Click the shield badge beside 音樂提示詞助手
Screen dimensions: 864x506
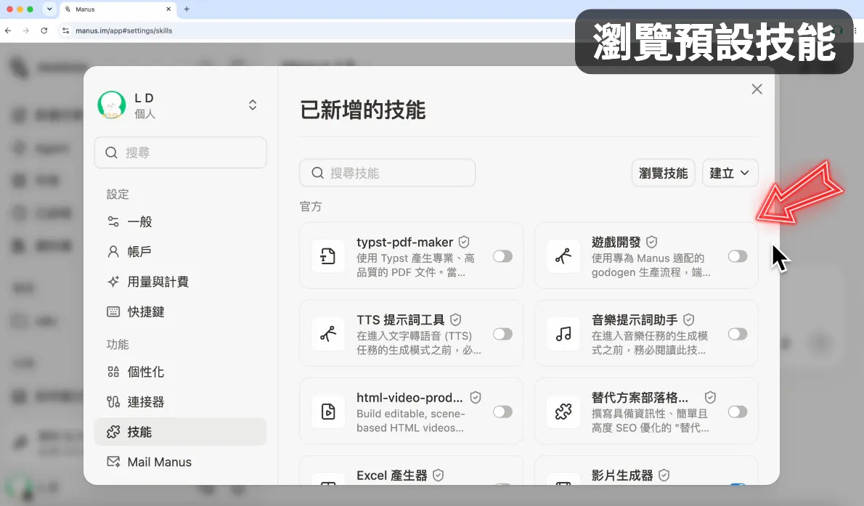(689, 319)
